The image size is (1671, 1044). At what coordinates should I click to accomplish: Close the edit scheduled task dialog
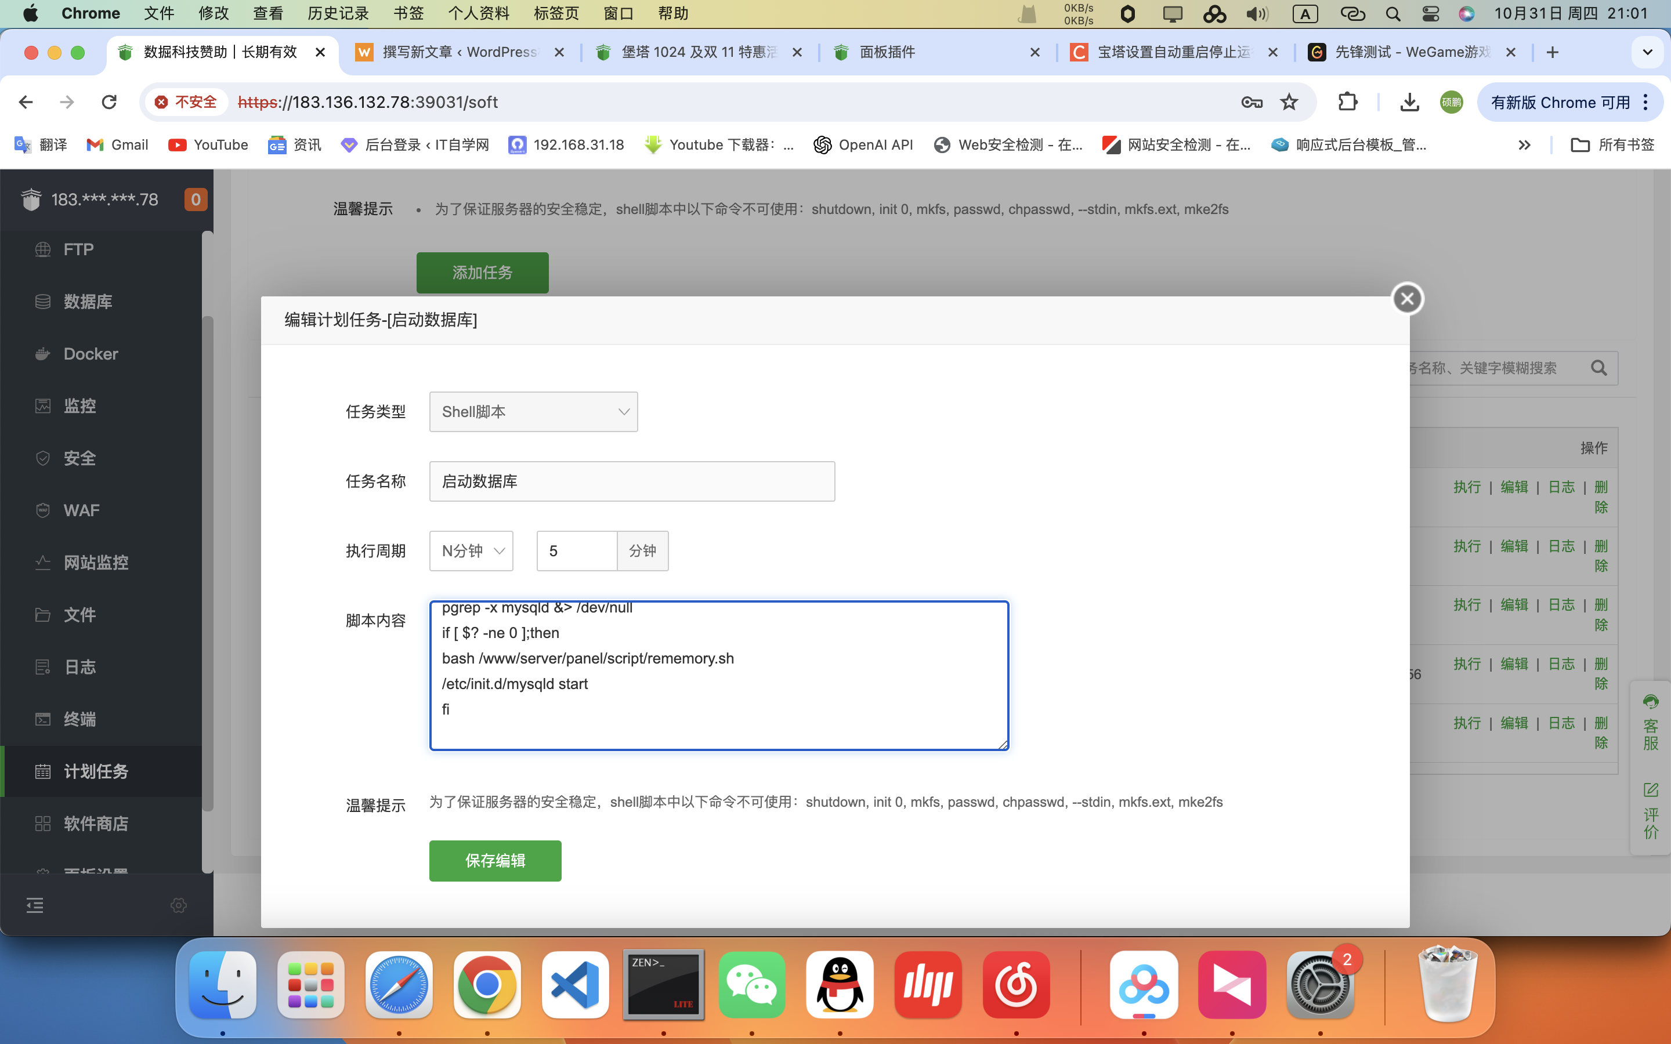point(1407,299)
